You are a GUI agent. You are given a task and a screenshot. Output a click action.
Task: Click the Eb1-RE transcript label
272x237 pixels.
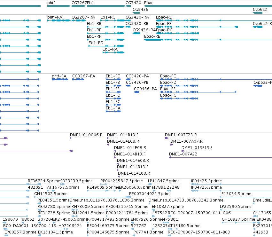[94, 30]
